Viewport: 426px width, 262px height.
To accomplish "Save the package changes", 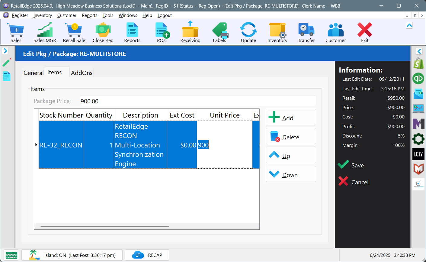I will (351, 165).
